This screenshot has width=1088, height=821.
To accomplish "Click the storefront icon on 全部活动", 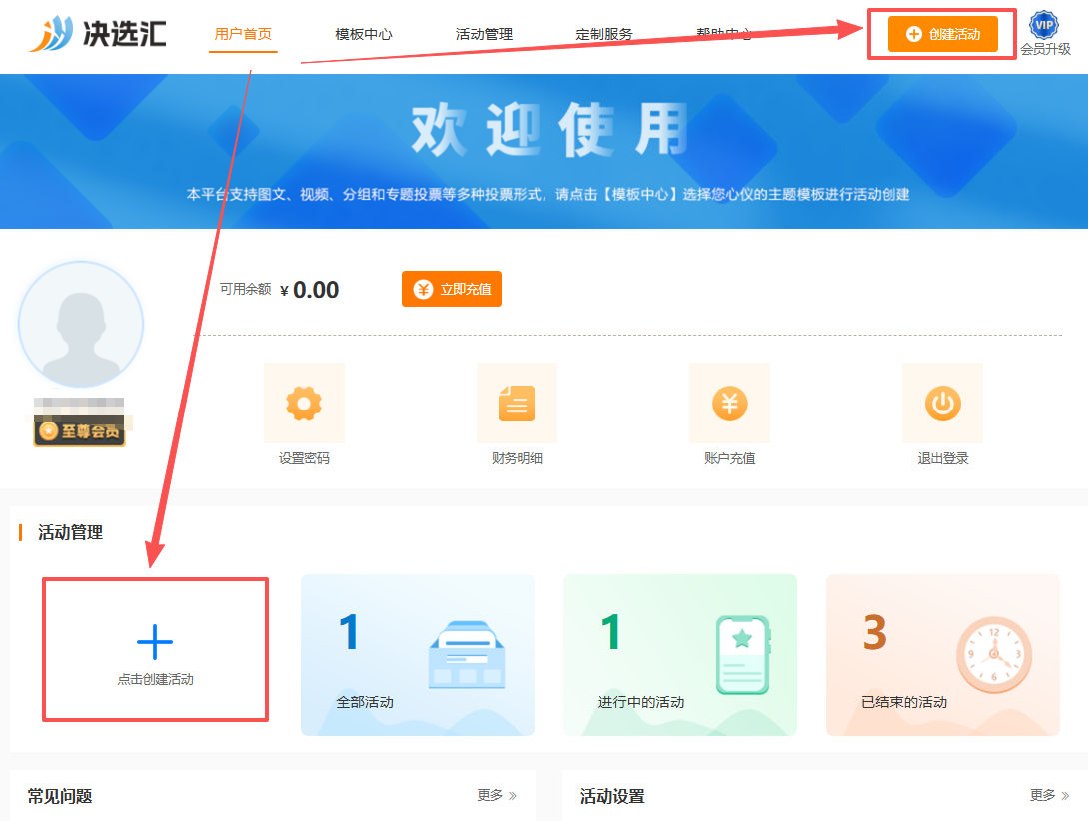I will pos(467,654).
